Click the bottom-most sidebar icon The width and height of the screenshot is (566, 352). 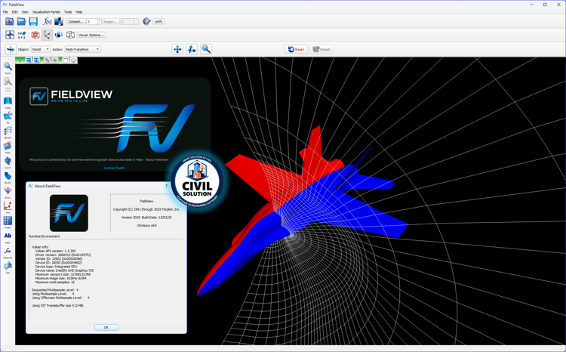[8, 267]
